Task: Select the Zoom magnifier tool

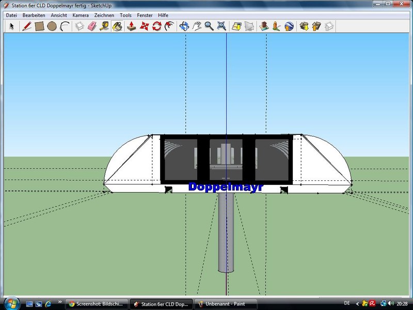Action: click(x=209, y=26)
